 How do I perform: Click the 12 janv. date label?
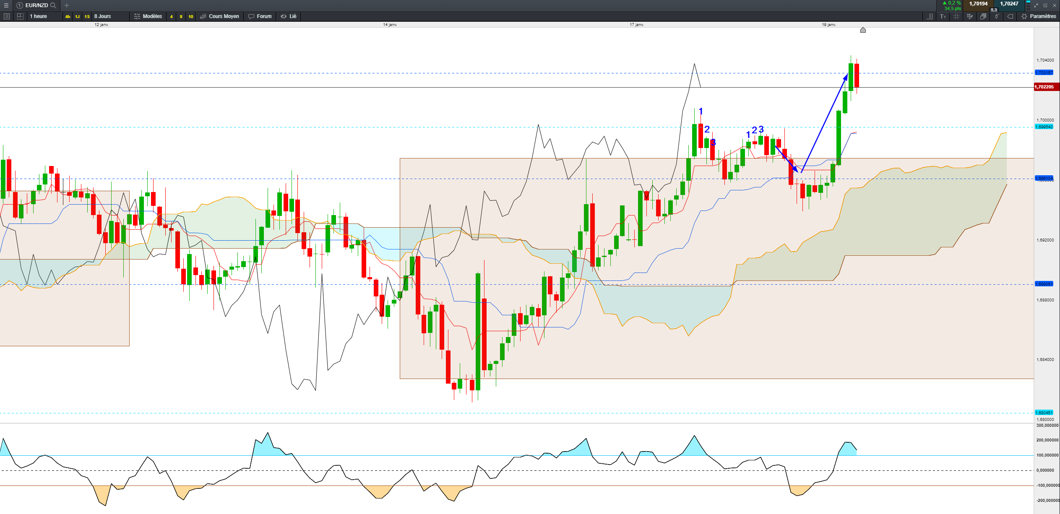tap(102, 25)
